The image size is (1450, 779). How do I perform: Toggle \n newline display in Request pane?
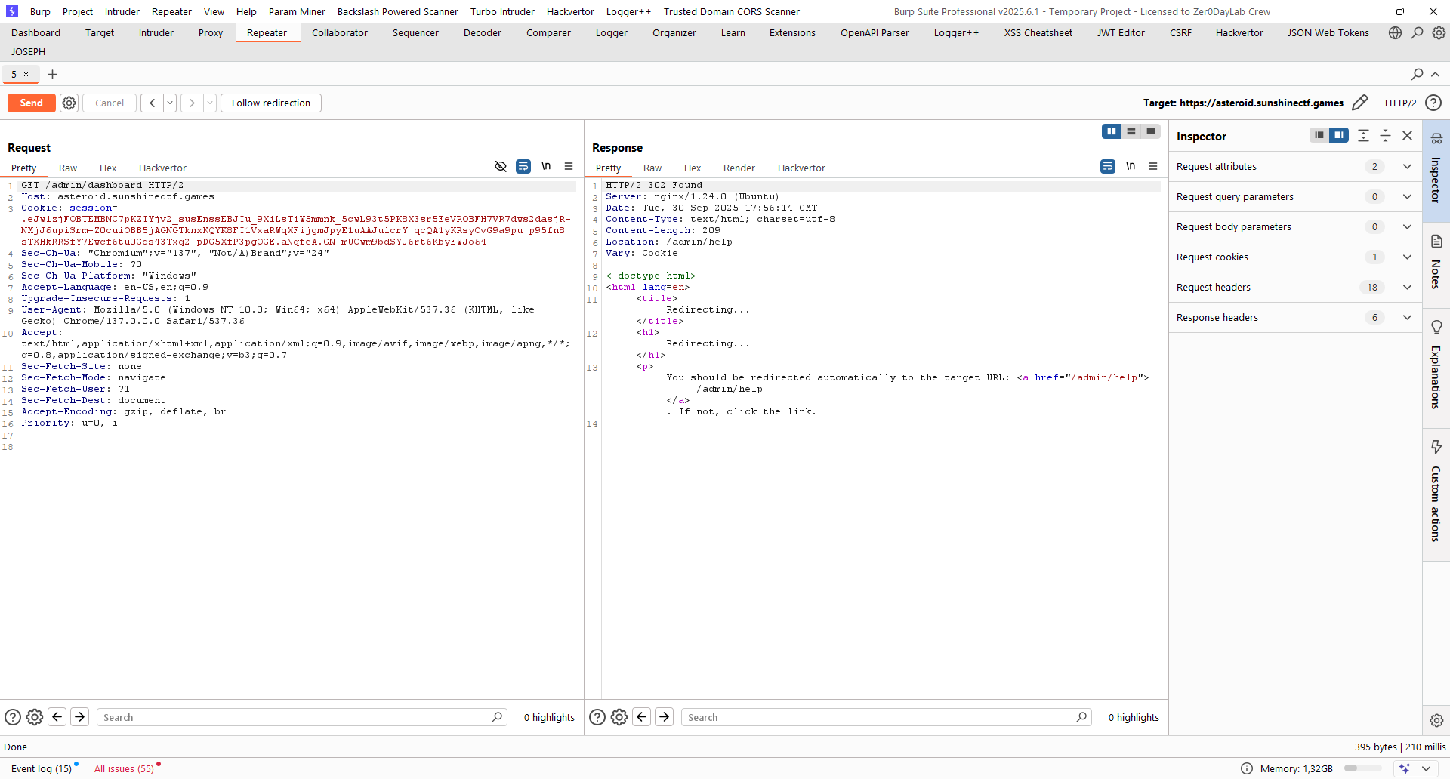pyautogui.click(x=546, y=166)
